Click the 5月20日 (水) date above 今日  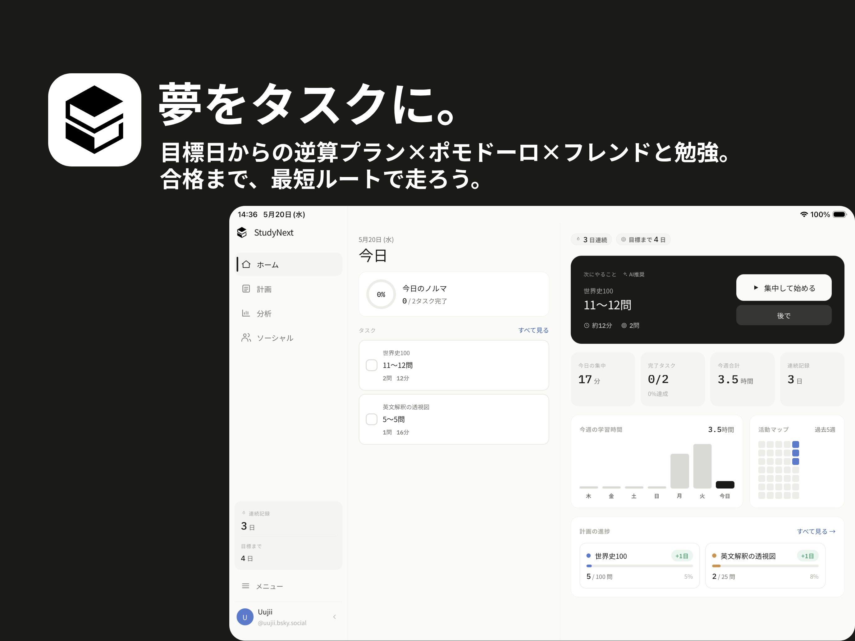(376, 239)
